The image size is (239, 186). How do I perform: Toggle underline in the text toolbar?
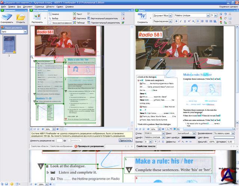click(x=185, y=21)
